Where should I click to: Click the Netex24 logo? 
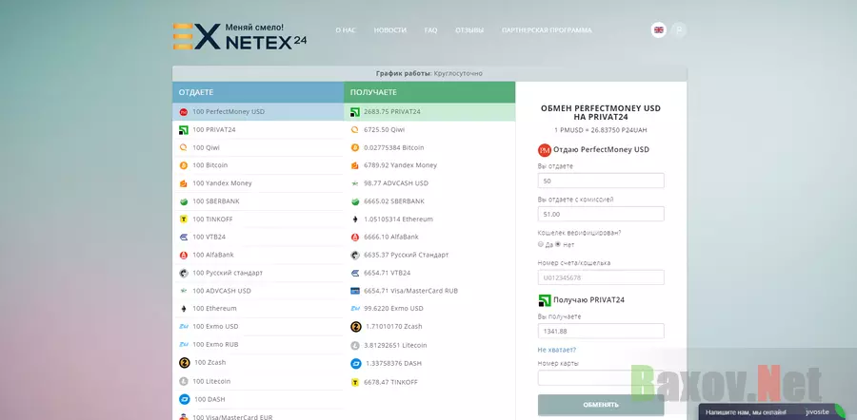click(239, 36)
